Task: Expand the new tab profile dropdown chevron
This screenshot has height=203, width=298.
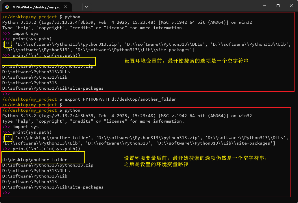Action: 86,7
